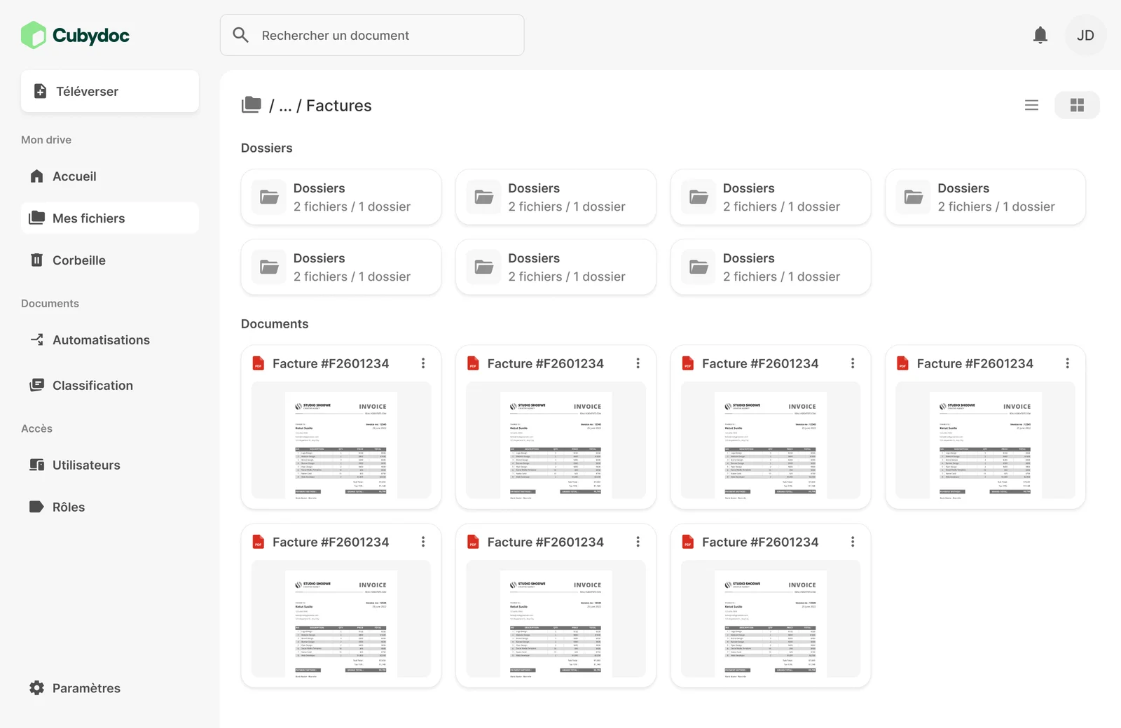Switch to list view

tap(1031, 105)
